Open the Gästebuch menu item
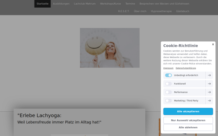The image size is (218, 136). [182, 11]
